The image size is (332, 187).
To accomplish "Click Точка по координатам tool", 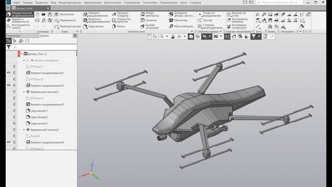I will [x=210, y=14].
